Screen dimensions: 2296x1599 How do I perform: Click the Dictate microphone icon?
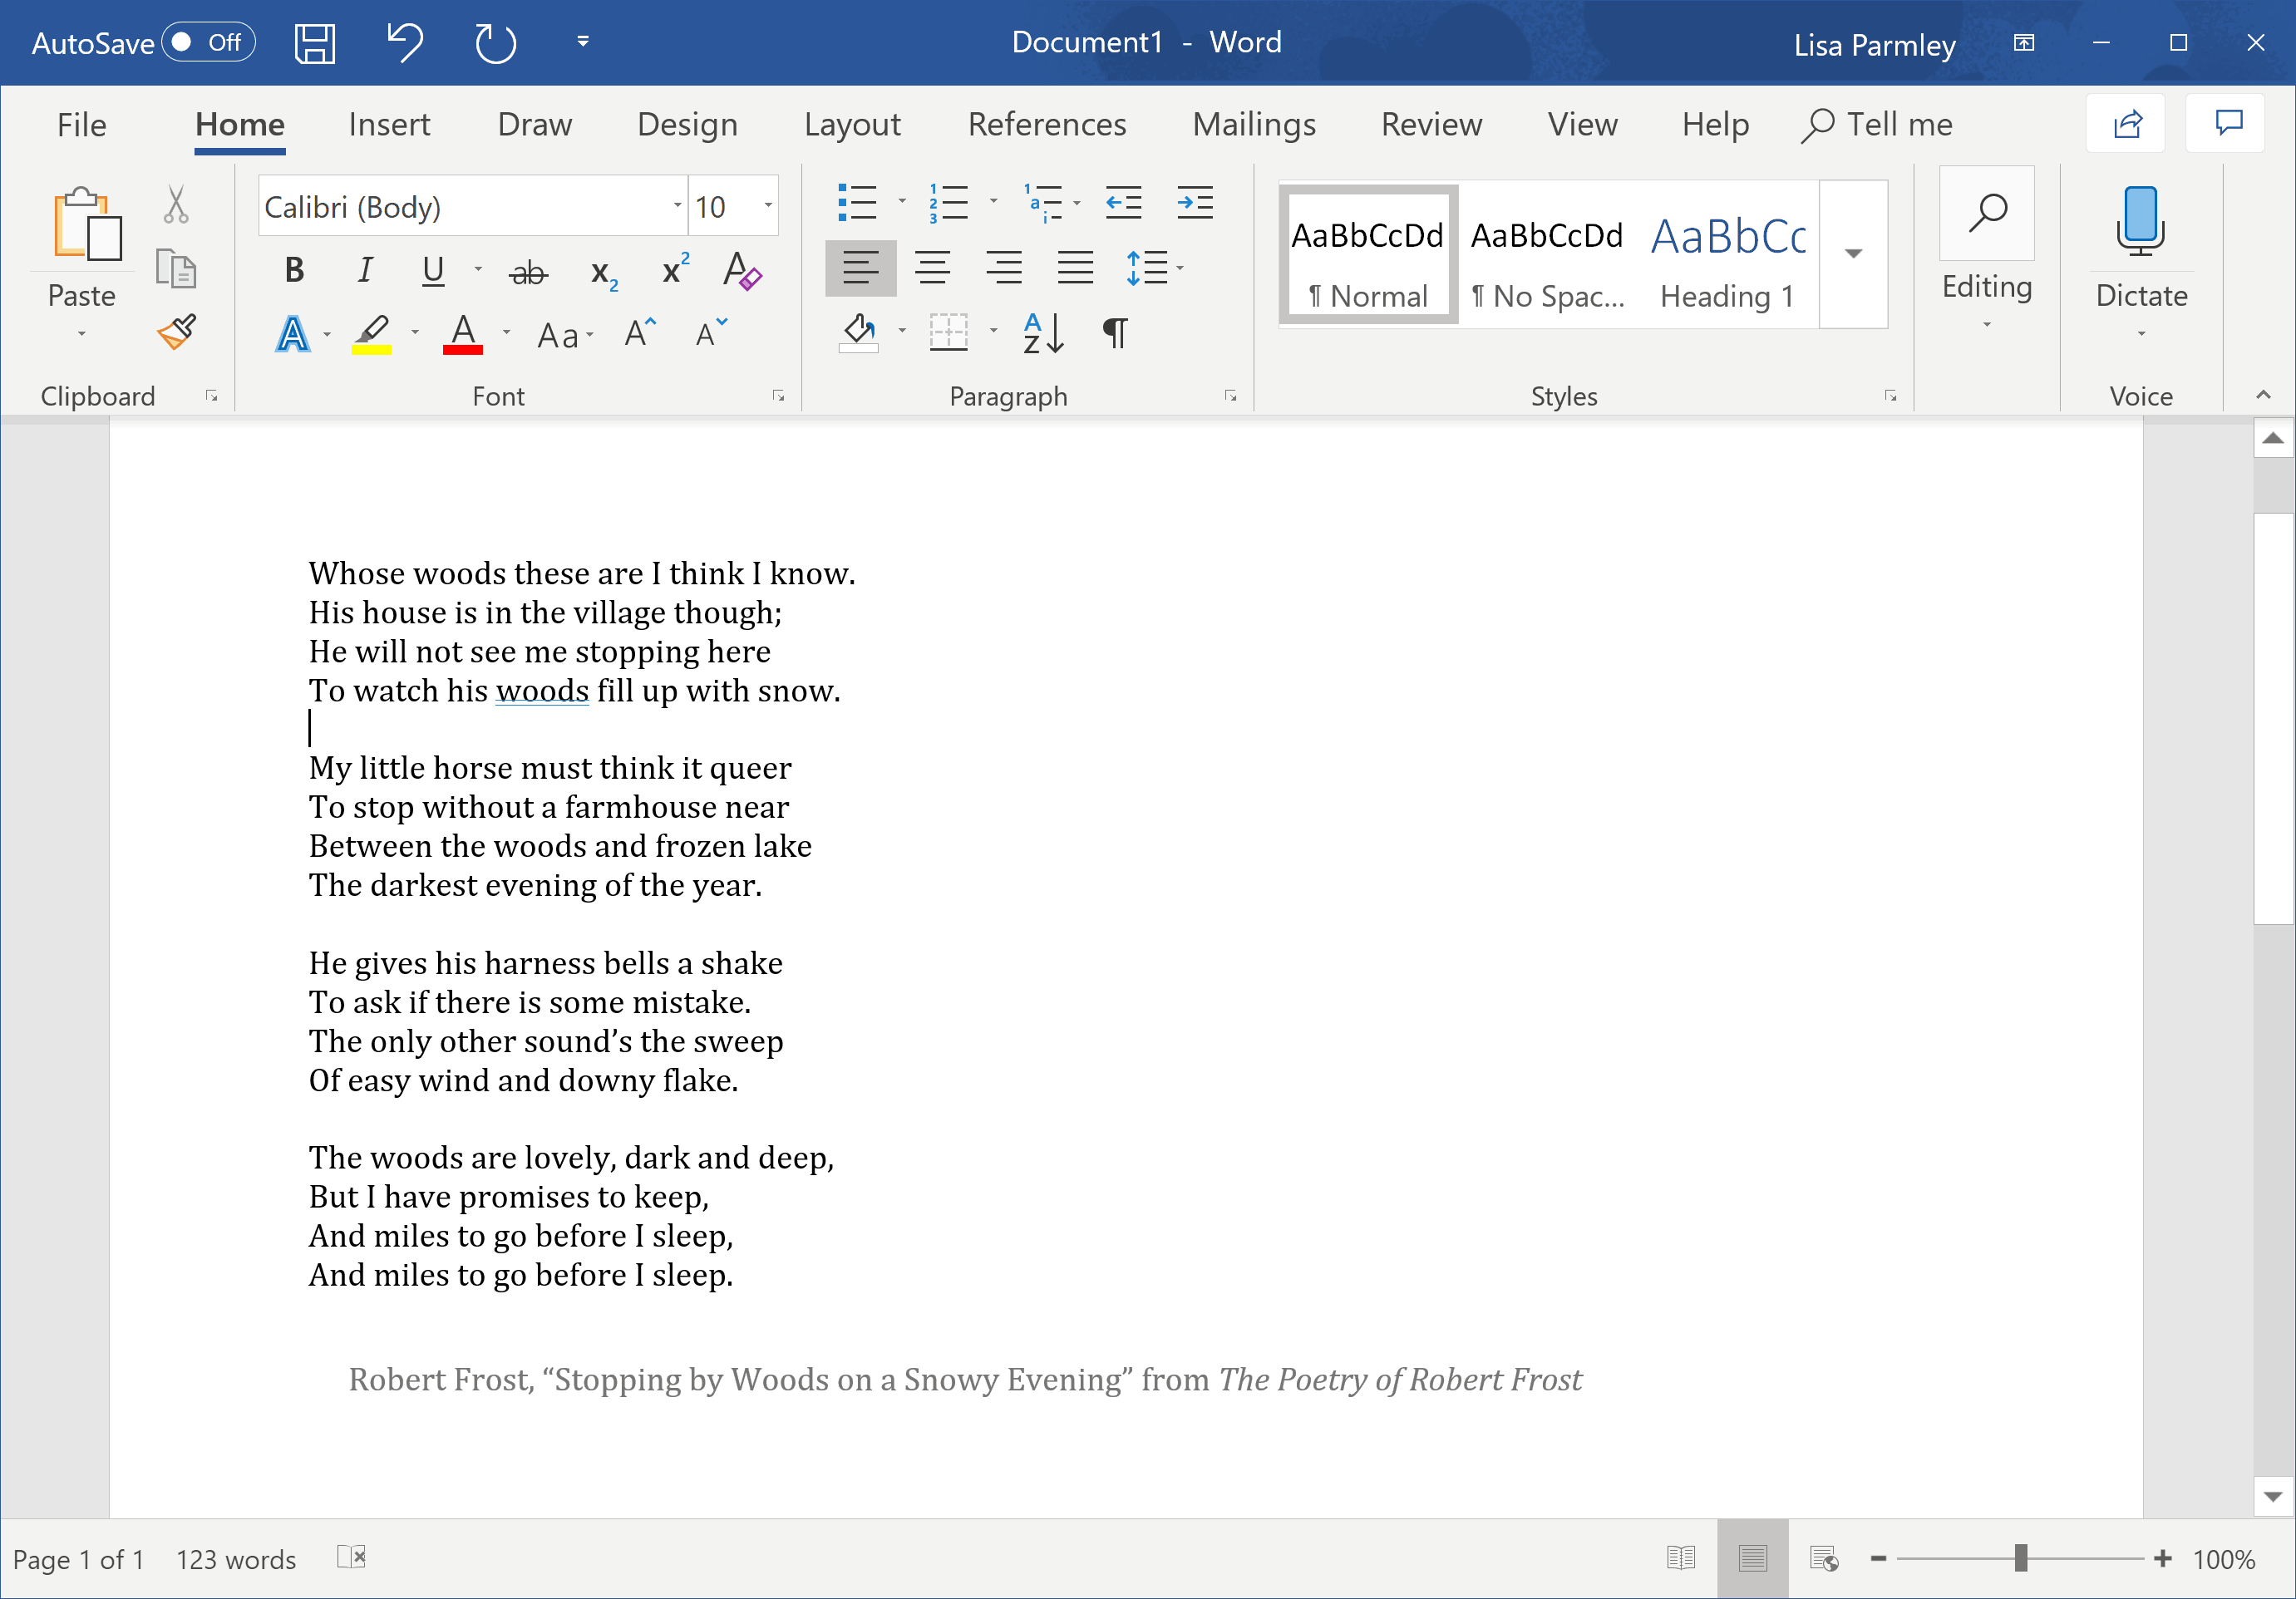pos(2140,220)
